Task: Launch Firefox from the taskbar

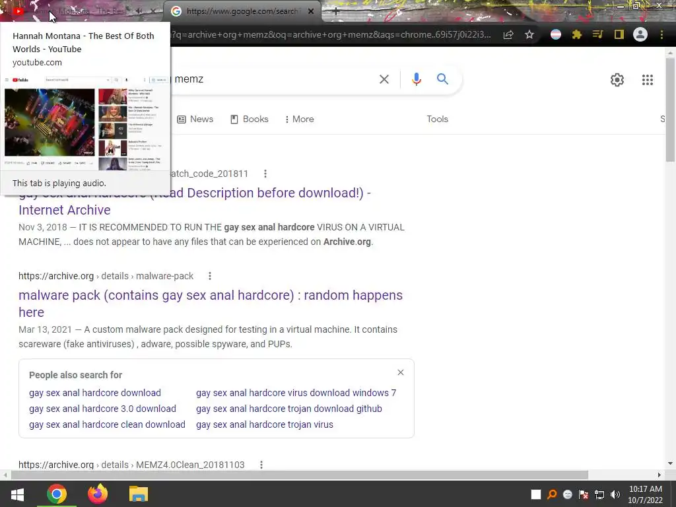Action: click(98, 494)
